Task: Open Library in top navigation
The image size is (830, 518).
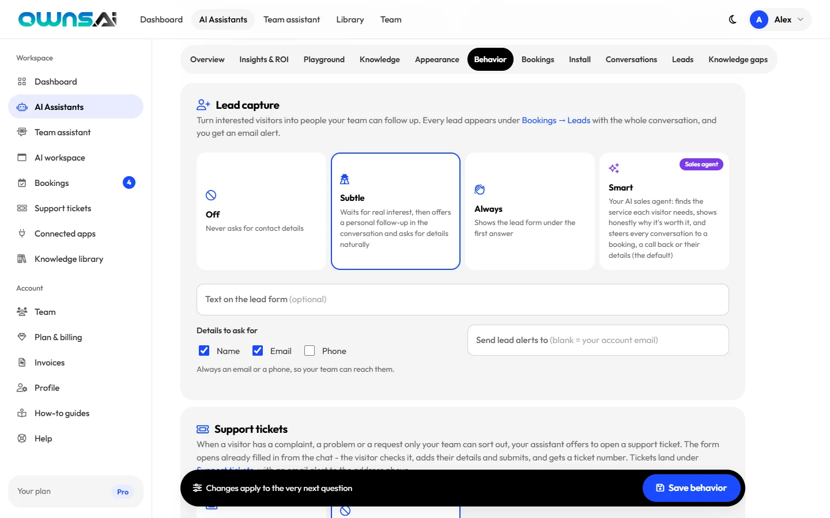Action: (350, 20)
